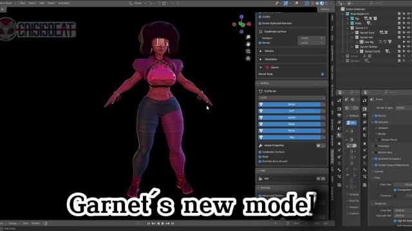The width and height of the screenshot is (412, 231).
Task: Toggle the camera view viewport icon
Action: [248, 51]
